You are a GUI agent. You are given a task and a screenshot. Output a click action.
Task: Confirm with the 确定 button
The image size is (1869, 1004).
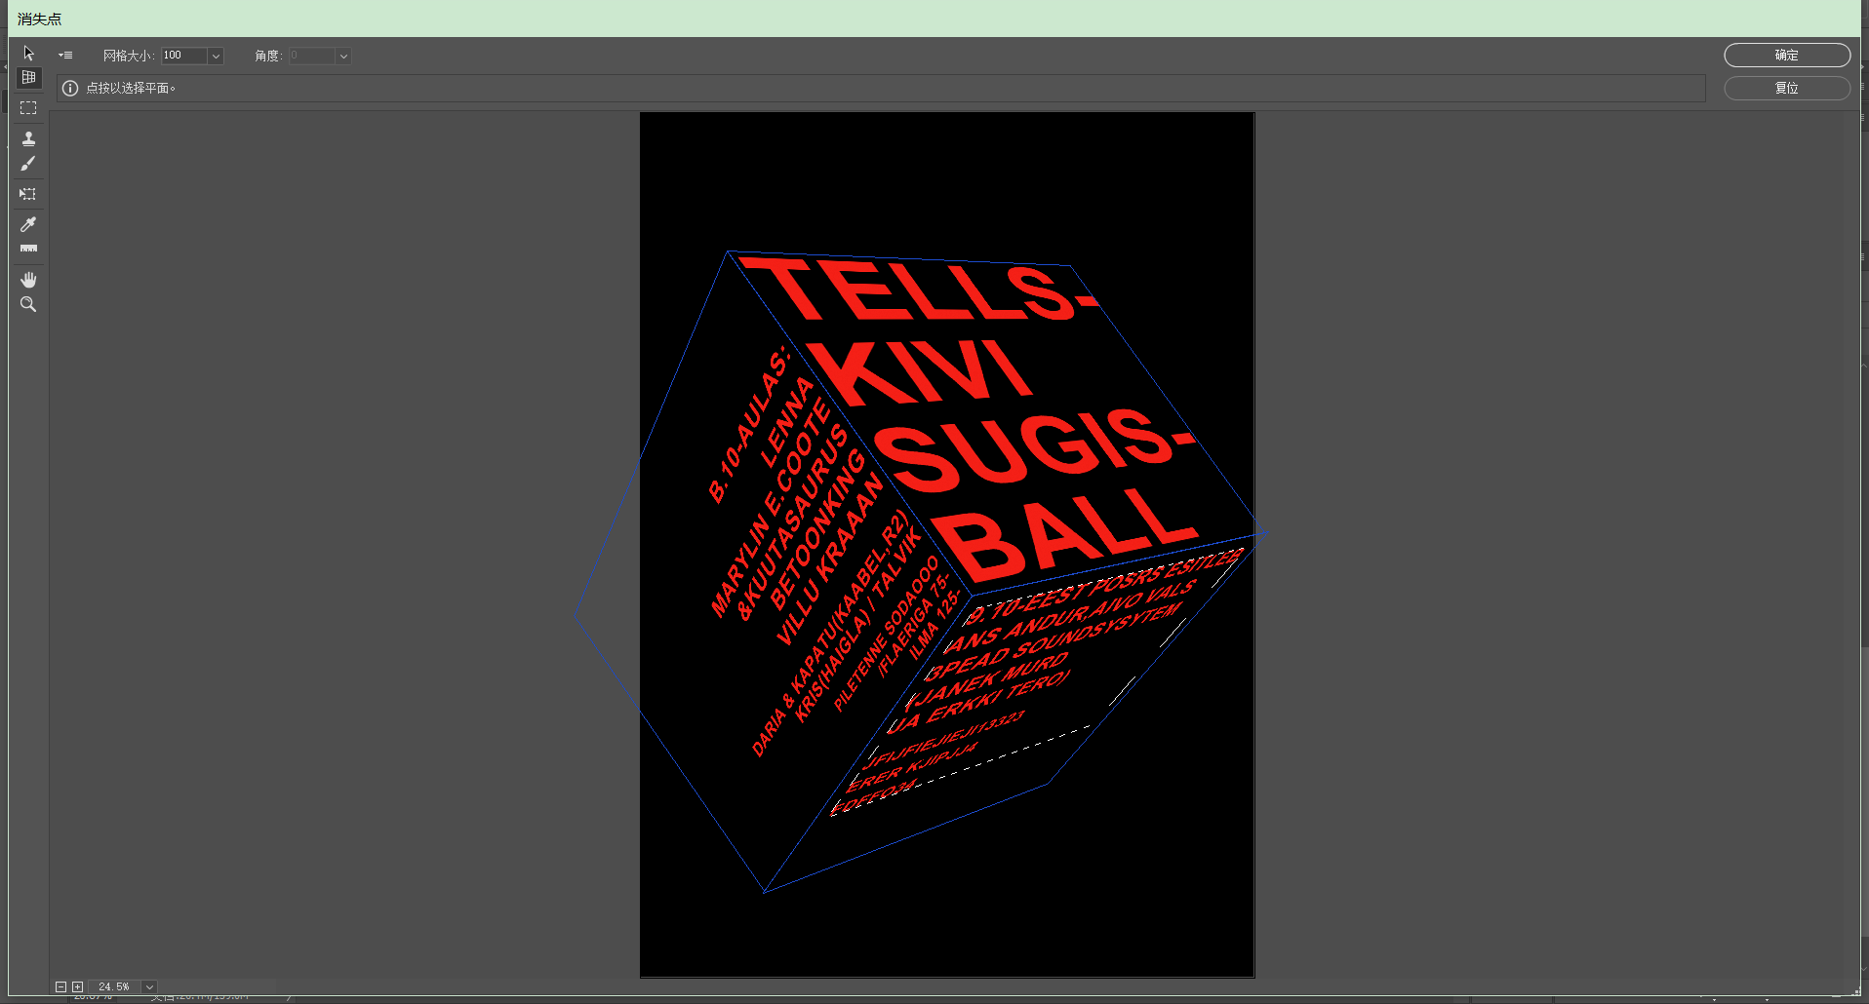[x=1787, y=55]
